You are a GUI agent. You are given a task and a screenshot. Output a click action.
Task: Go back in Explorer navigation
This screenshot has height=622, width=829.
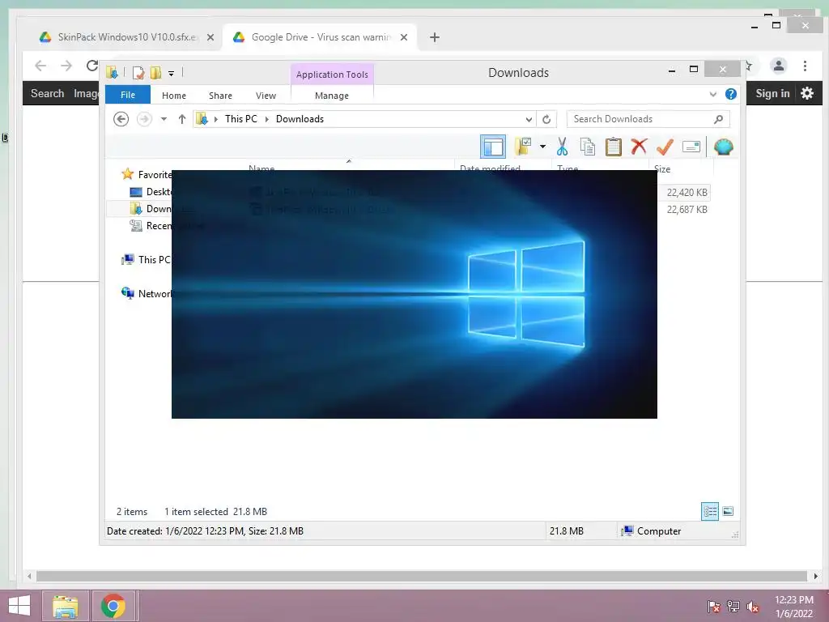point(121,119)
